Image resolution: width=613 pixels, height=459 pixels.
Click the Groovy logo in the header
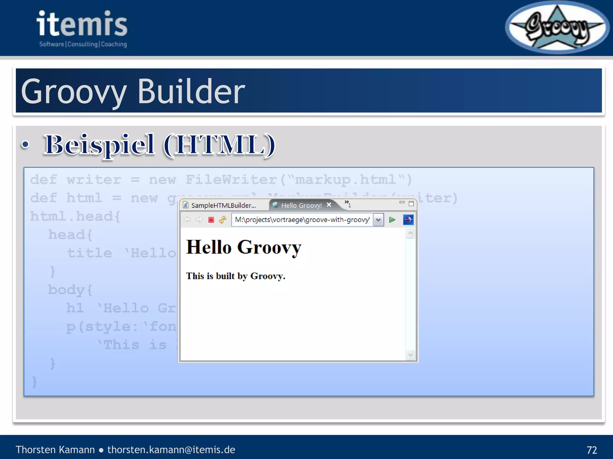[x=557, y=28]
